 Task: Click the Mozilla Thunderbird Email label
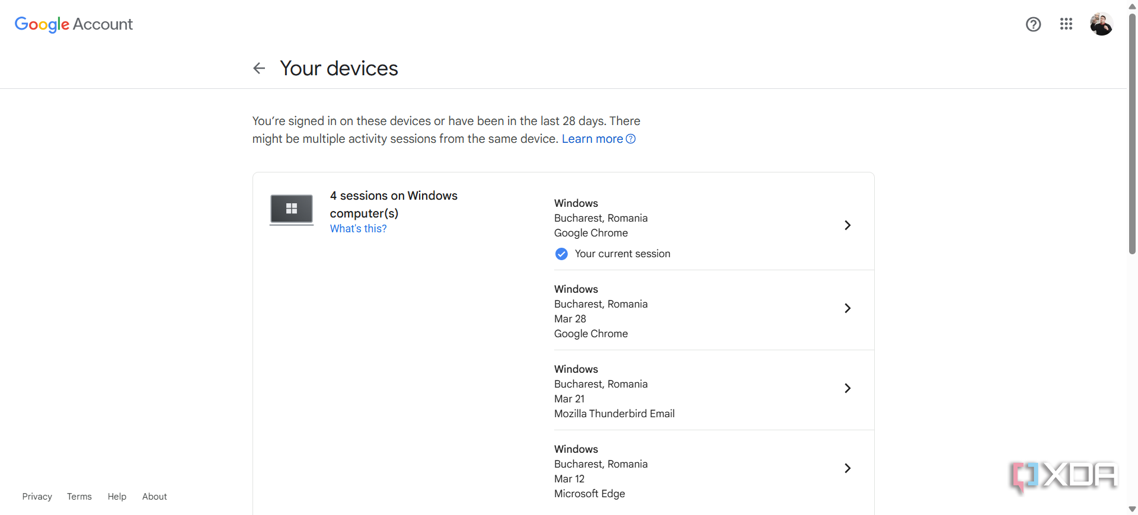(x=614, y=414)
